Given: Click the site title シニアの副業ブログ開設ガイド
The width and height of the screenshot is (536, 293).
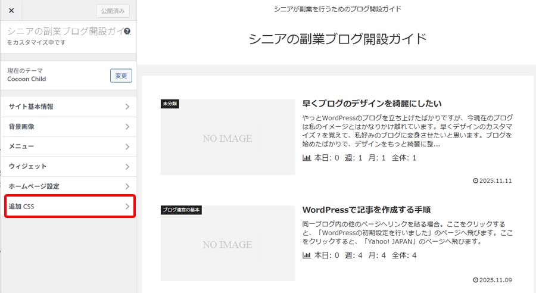Looking at the screenshot, I should tap(338, 39).
